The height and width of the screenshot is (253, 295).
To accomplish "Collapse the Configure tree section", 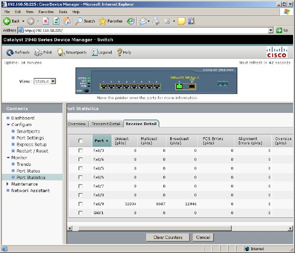I will tap(8, 125).
